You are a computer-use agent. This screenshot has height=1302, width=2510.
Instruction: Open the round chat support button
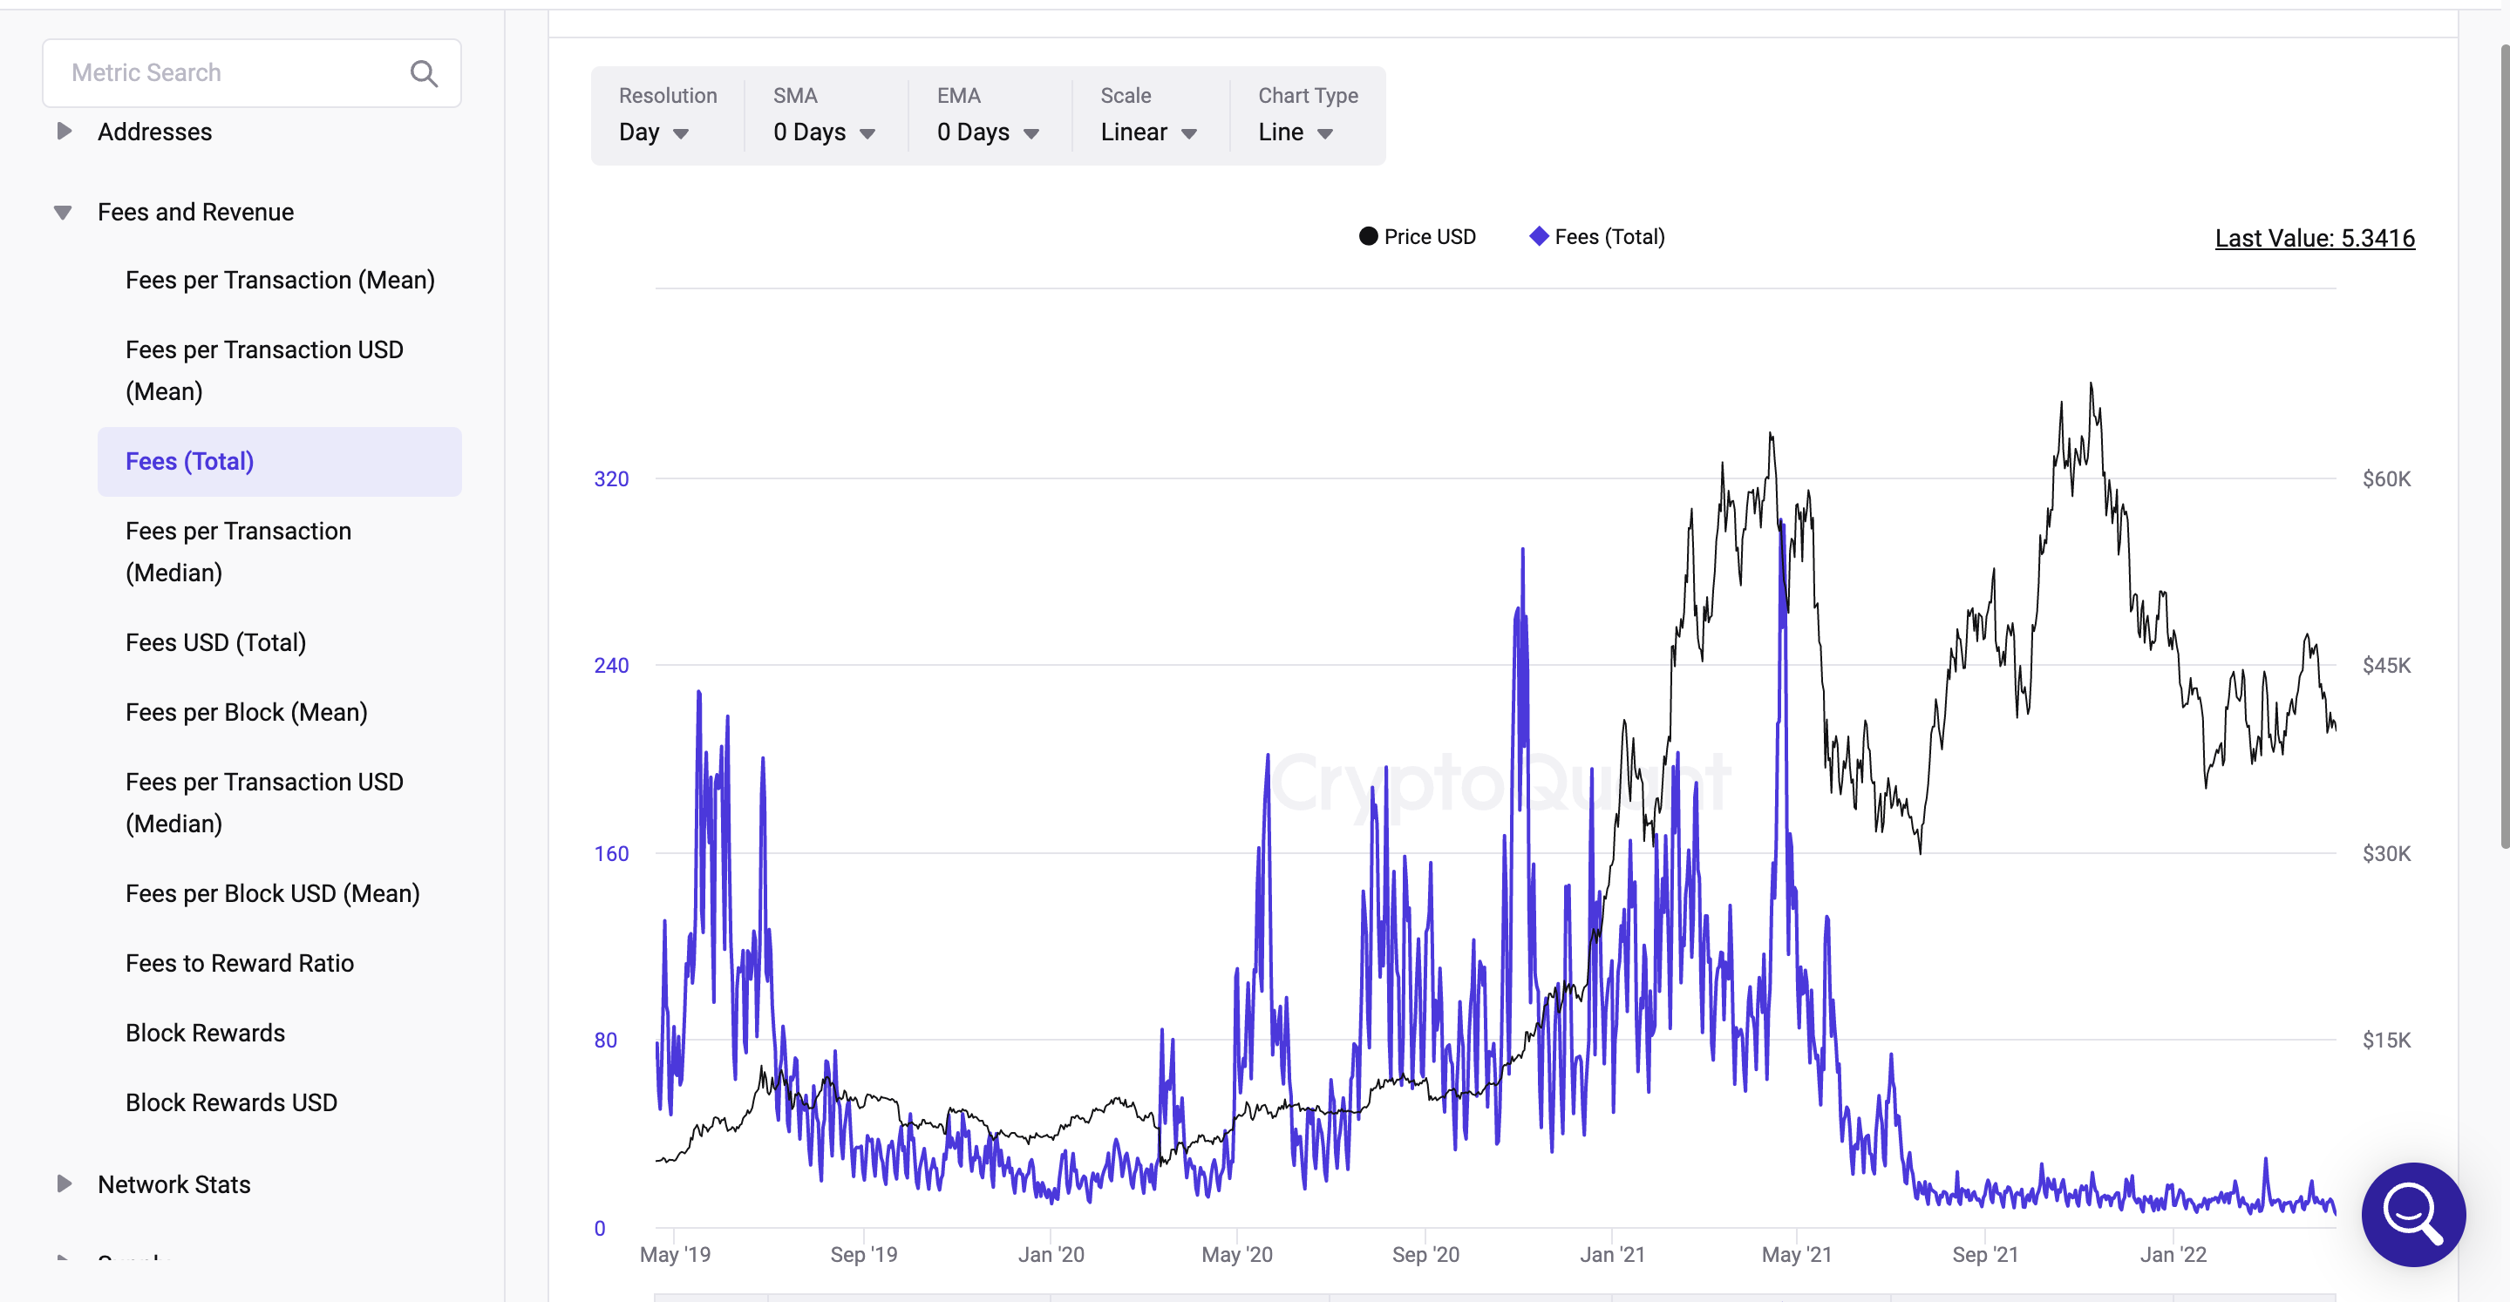pyautogui.click(x=2412, y=1213)
